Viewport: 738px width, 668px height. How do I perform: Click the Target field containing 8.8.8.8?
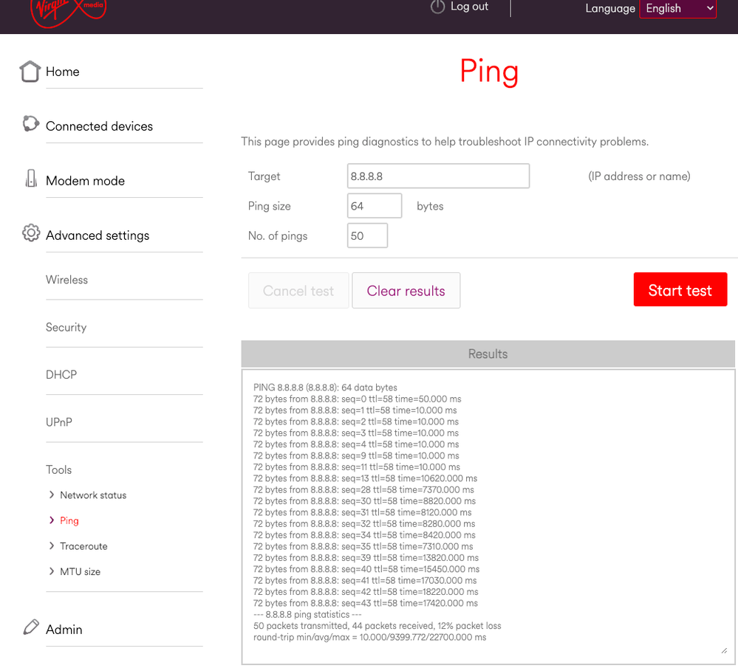(438, 176)
